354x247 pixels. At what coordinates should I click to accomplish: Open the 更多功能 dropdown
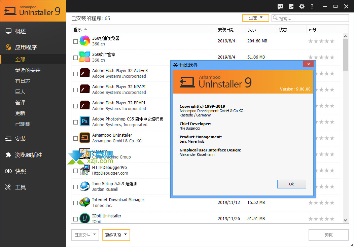tap(116, 235)
